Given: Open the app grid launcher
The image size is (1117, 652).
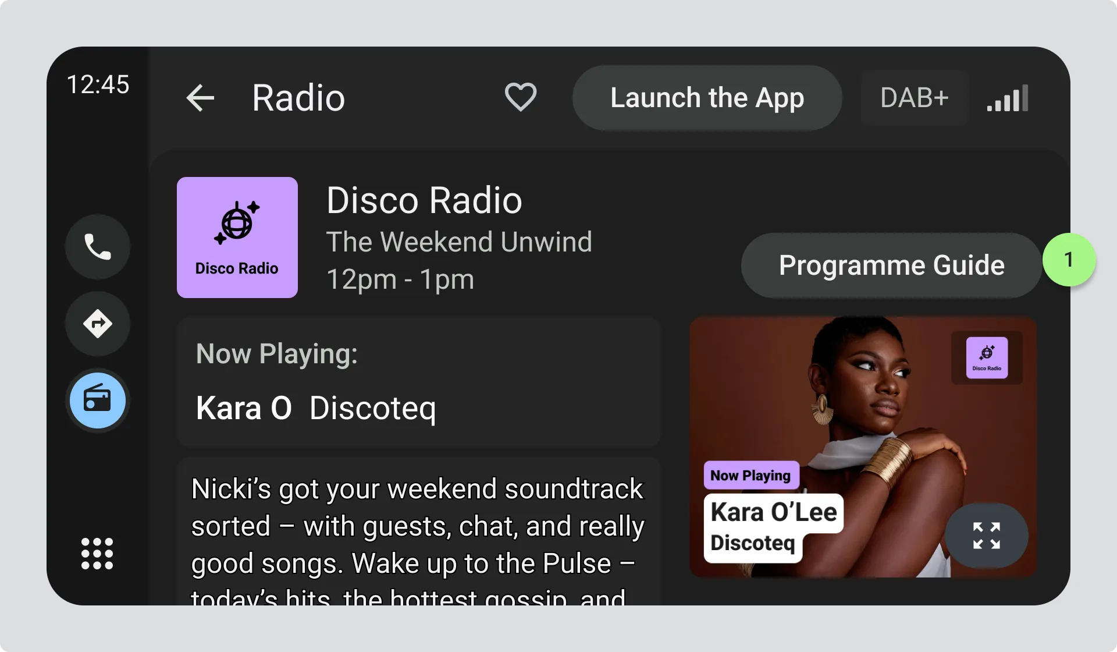Looking at the screenshot, I should (x=97, y=554).
